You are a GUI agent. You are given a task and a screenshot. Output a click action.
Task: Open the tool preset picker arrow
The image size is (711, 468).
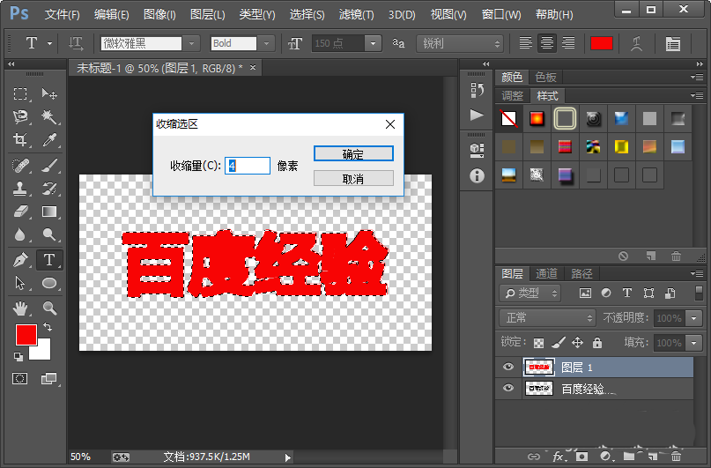(x=49, y=43)
